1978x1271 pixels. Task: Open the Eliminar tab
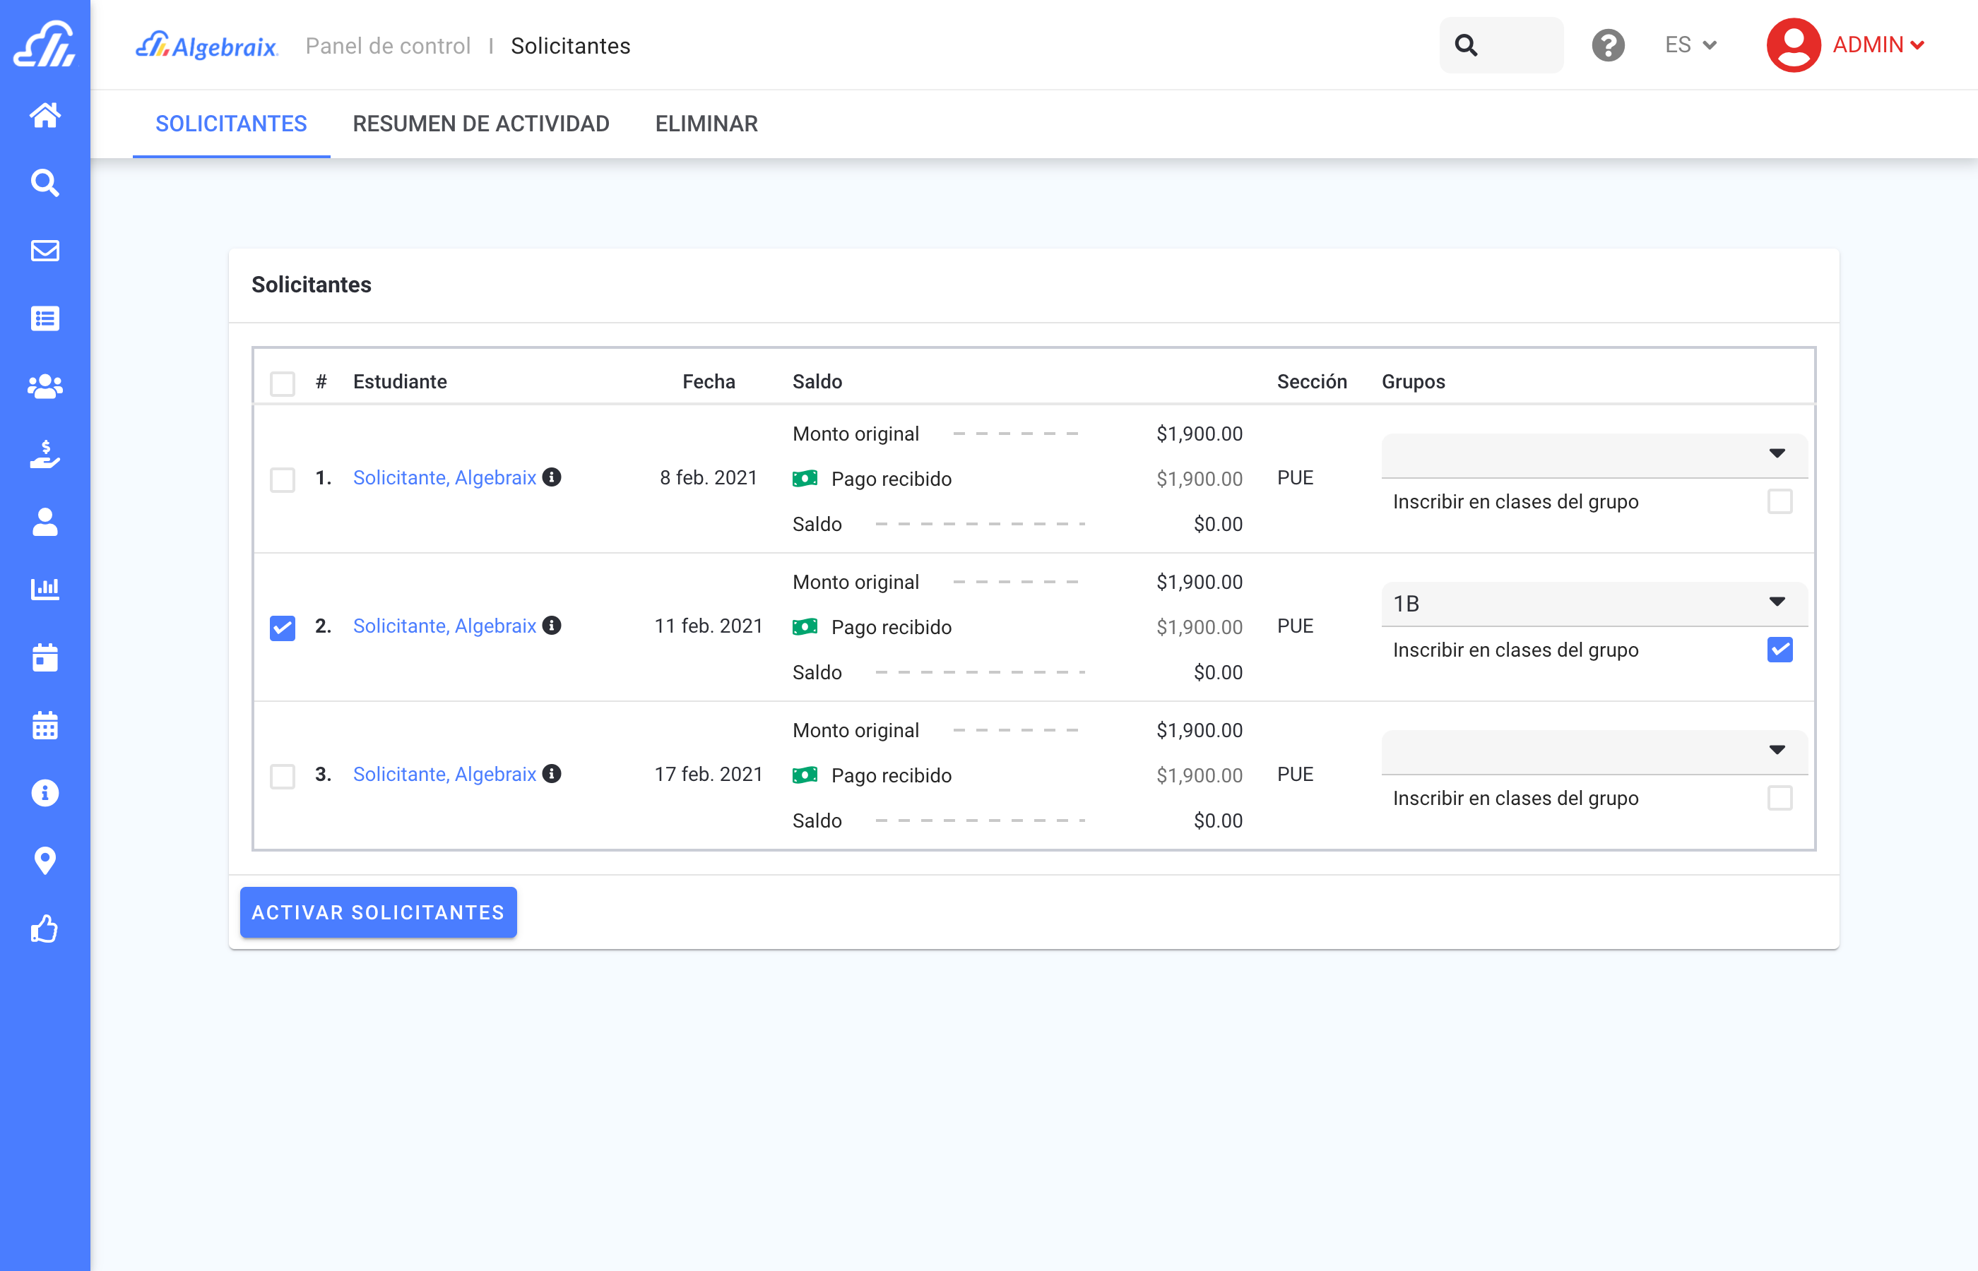[x=706, y=124]
